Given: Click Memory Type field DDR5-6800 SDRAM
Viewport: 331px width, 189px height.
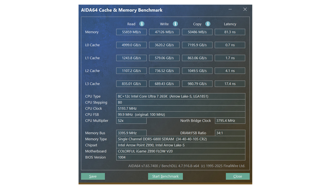Looking at the screenshot, I should click(181, 139).
